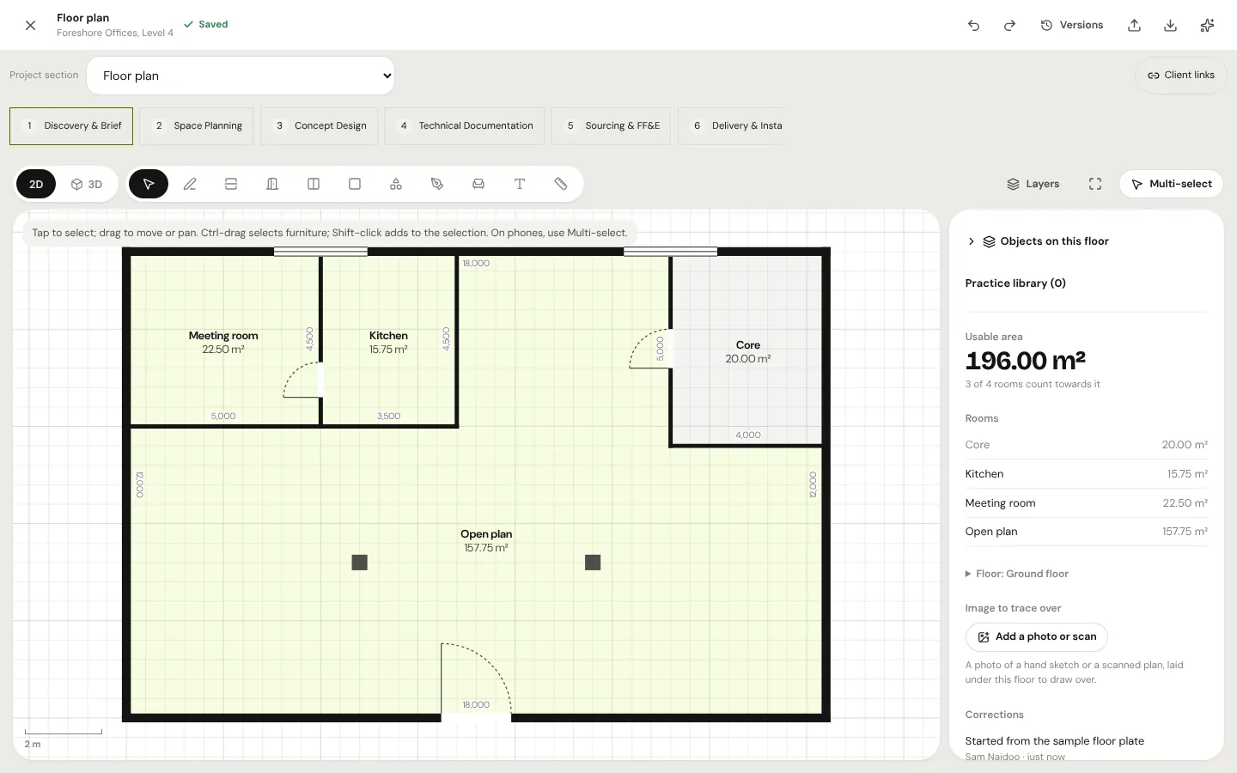
Task: Go to Technical Documentation stage
Action: (x=465, y=125)
